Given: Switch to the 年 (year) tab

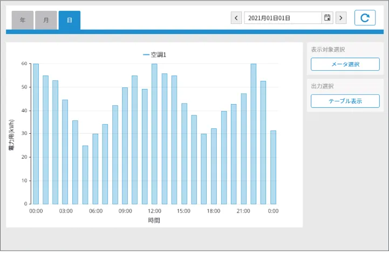Looking at the screenshot, I should [23, 20].
